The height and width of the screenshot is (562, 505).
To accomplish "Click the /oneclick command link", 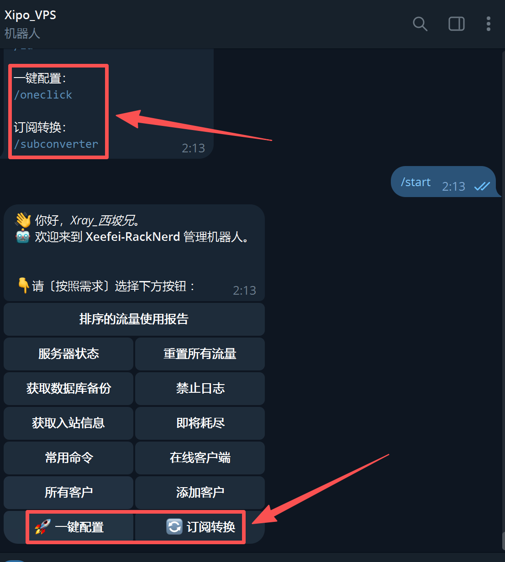I will click(43, 95).
